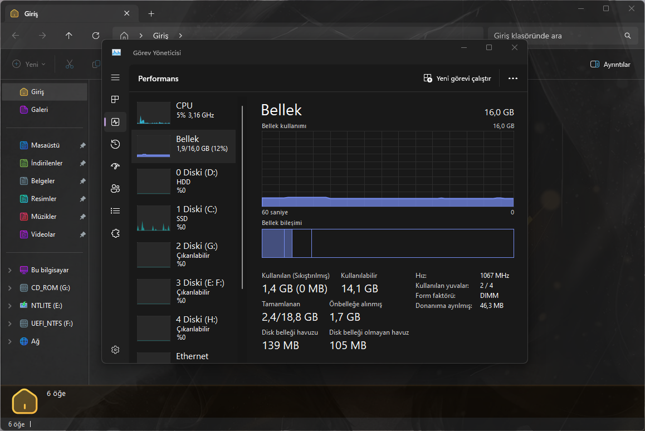Expand the NTLITE (E:) drive node
645x431 pixels.
pyautogui.click(x=9, y=306)
